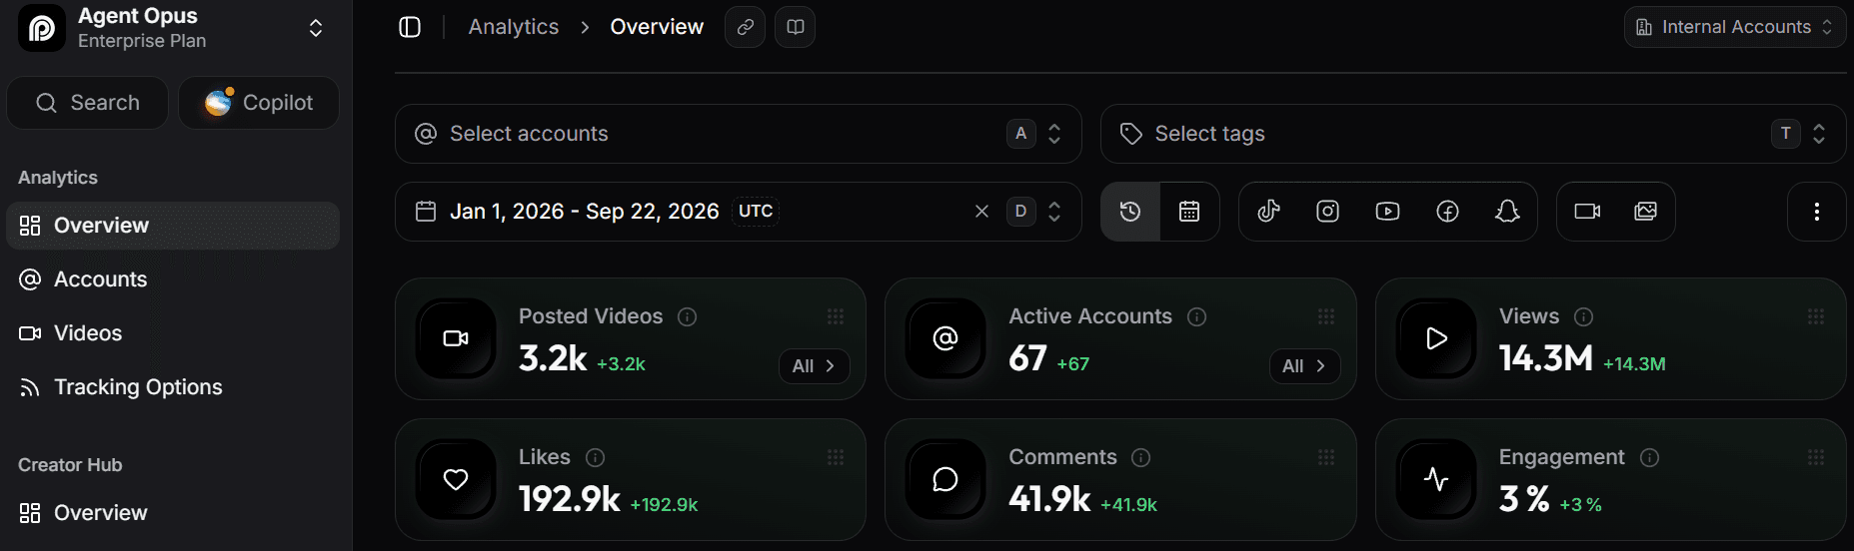The image size is (1854, 551).
Task: Filter by YouTube platform
Action: (1387, 212)
